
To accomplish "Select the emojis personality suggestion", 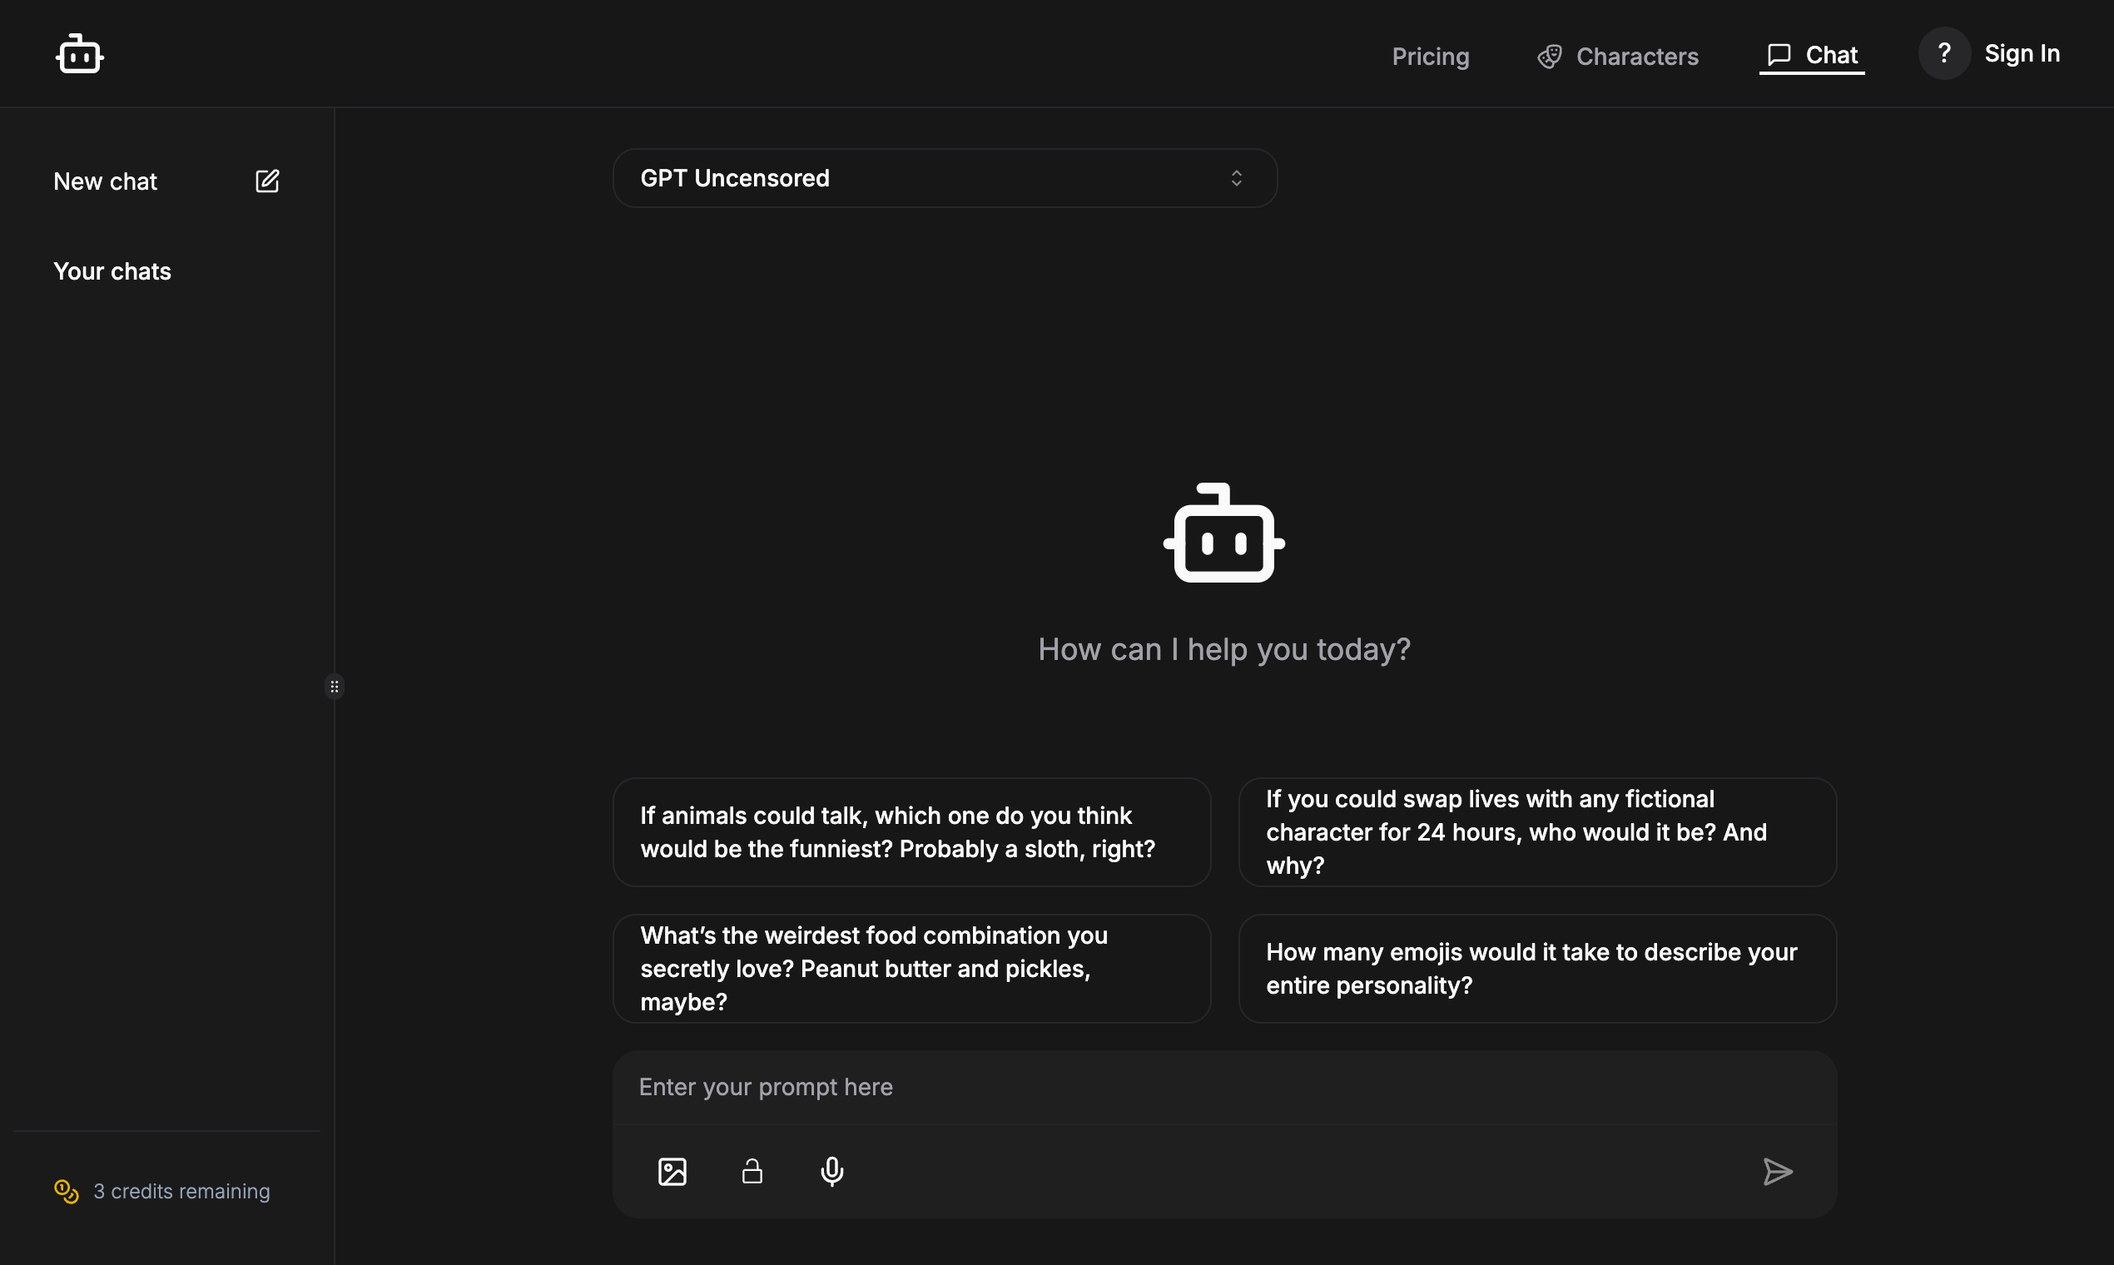I will click(x=1536, y=969).
